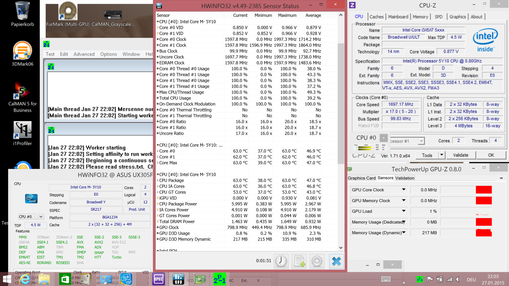509x286 pixels.
Task: Click the battery power tray icon
Action: [440, 279]
